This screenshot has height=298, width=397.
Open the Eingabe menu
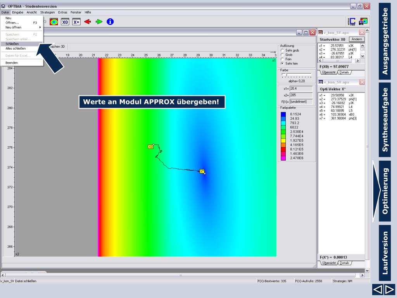pyautogui.click(x=18, y=12)
